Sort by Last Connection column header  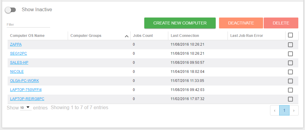(185, 36)
